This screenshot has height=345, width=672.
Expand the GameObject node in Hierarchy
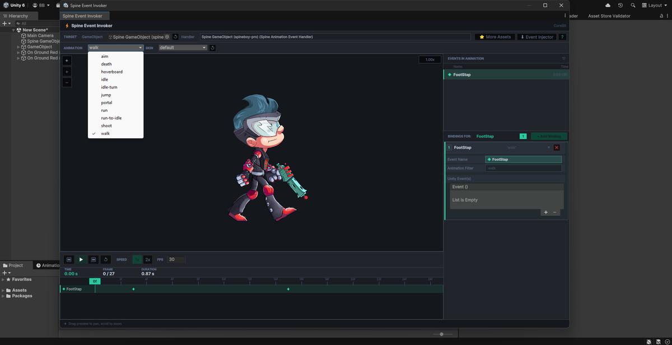[19, 47]
